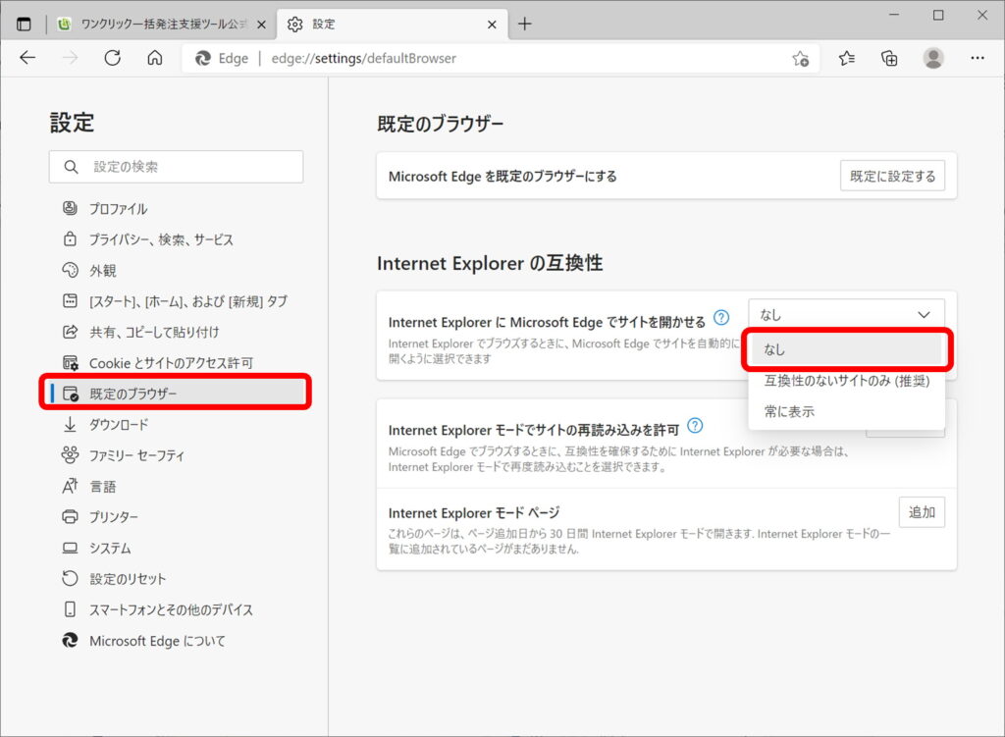Reload the page with the refresh icon
This screenshot has height=737, width=1005.
click(112, 58)
